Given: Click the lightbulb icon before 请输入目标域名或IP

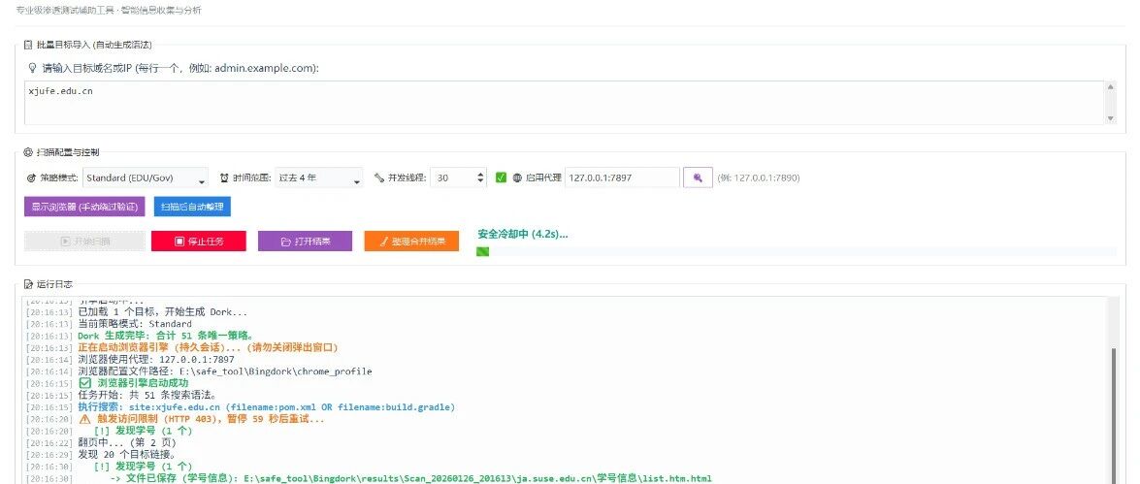Looking at the screenshot, I should [x=32, y=68].
